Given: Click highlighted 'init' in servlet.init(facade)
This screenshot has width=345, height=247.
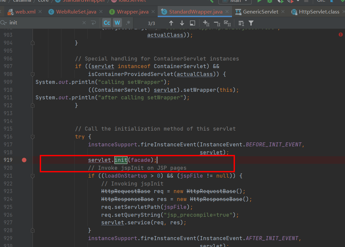Looking at the screenshot, I should 121,160.
